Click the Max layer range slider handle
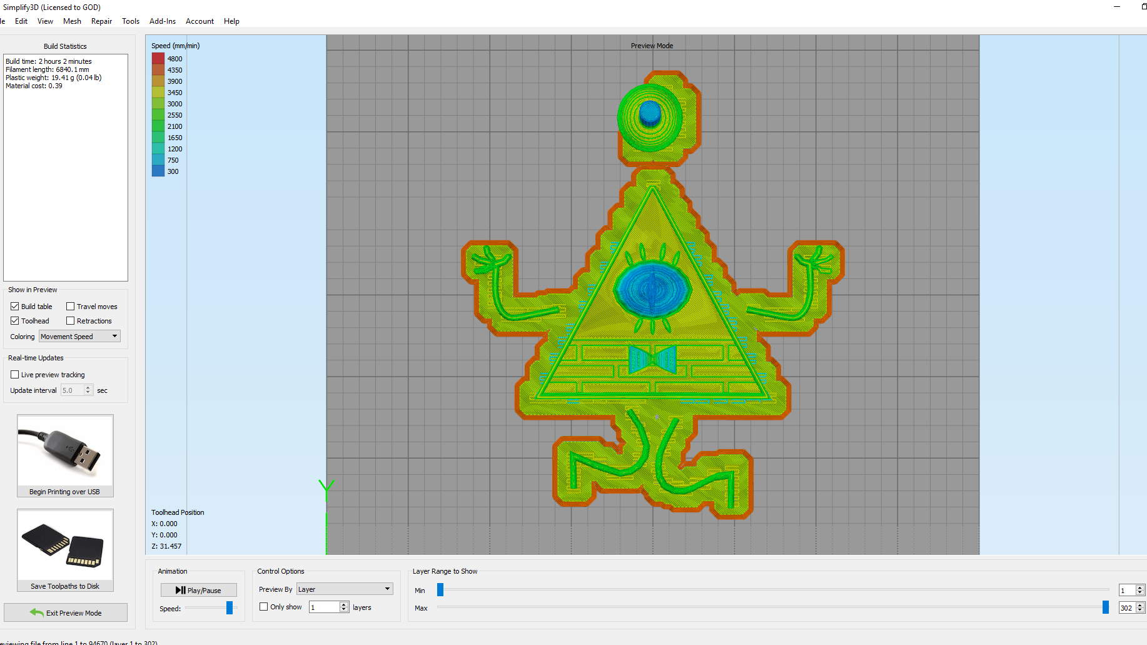 coord(1106,607)
